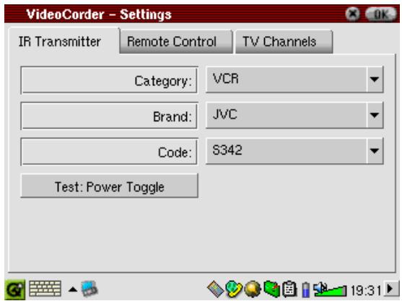Click the speaker volume icon
402x301 pixels.
pyautogui.click(x=320, y=288)
